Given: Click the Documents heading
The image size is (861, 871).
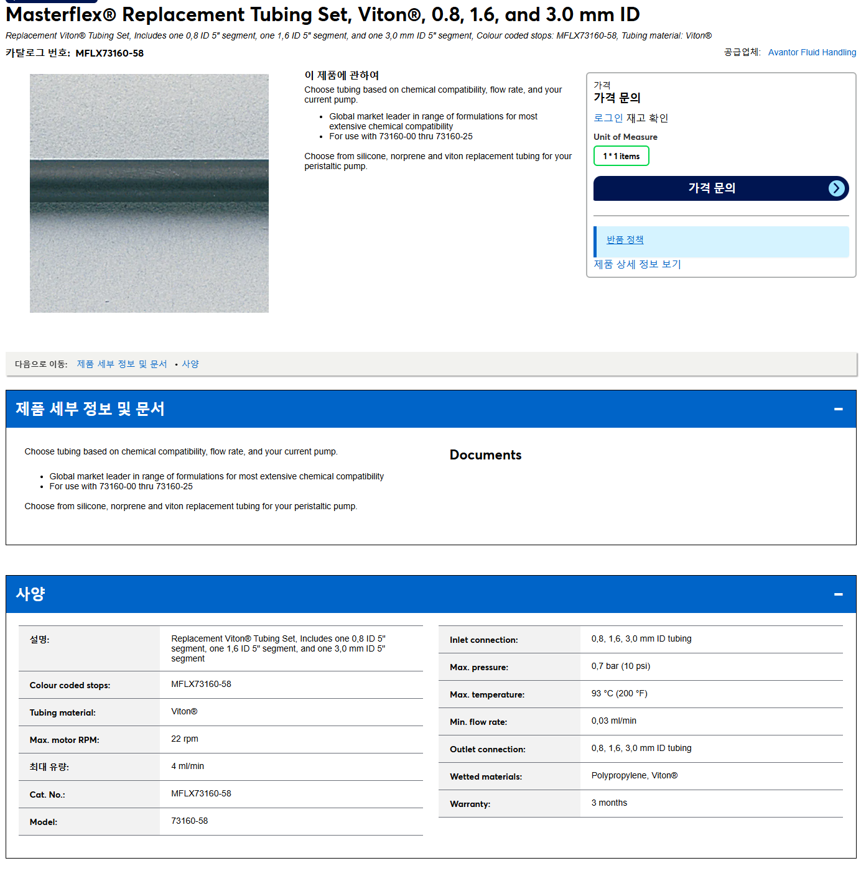Looking at the screenshot, I should pos(485,455).
